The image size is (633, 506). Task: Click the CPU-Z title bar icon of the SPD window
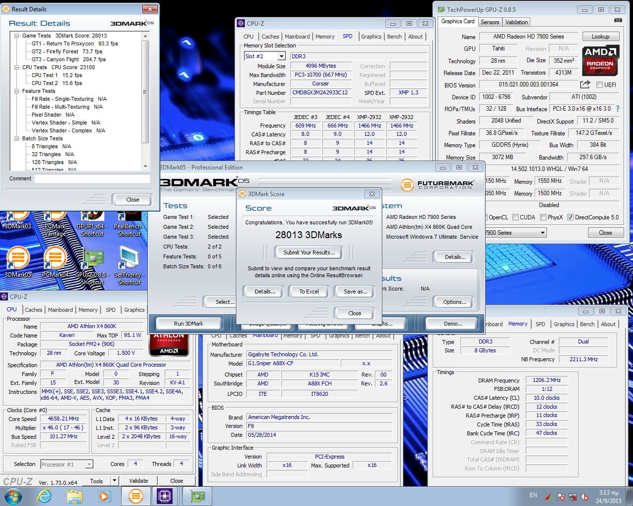click(241, 23)
